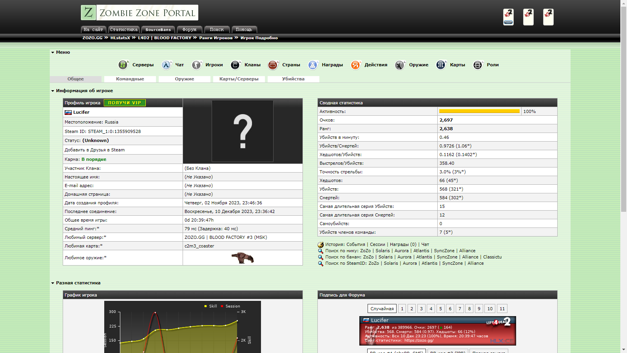Viewport: 627px width, 353px height.
Task: Switch to the Командные tab
Action: tap(130, 79)
